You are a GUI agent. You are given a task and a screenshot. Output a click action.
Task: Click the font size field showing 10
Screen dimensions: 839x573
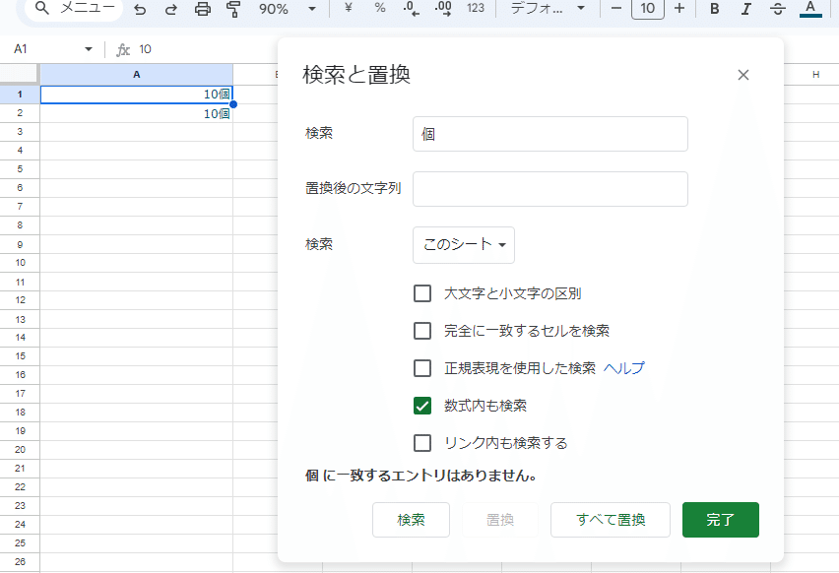pyautogui.click(x=647, y=9)
